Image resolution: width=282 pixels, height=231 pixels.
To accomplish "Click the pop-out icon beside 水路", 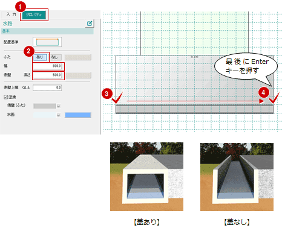I will coord(90,24).
